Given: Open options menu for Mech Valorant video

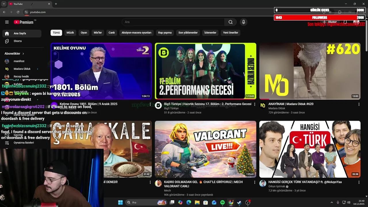Looking at the screenshot, I should pyautogui.click(x=254, y=182).
